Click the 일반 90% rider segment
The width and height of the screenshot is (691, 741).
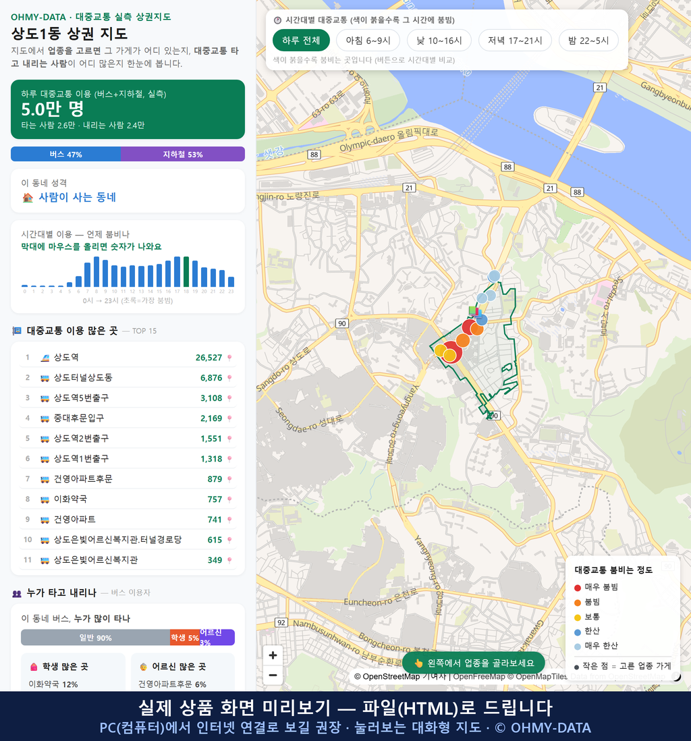[x=95, y=638]
